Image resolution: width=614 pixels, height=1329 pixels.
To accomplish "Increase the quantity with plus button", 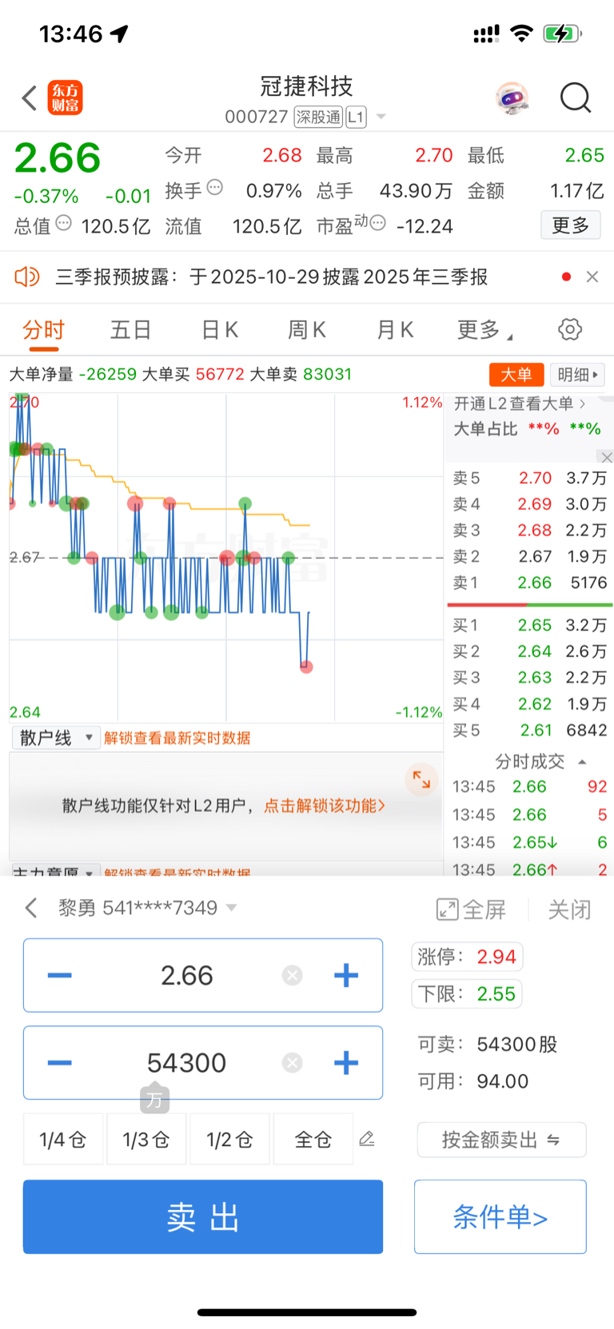I will point(346,1063).
